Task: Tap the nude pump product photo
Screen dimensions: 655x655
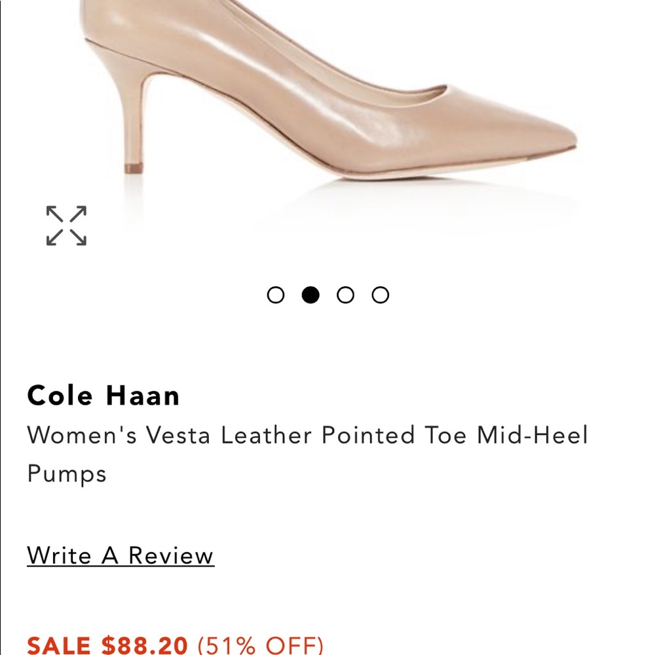Action: coord(327,98)
